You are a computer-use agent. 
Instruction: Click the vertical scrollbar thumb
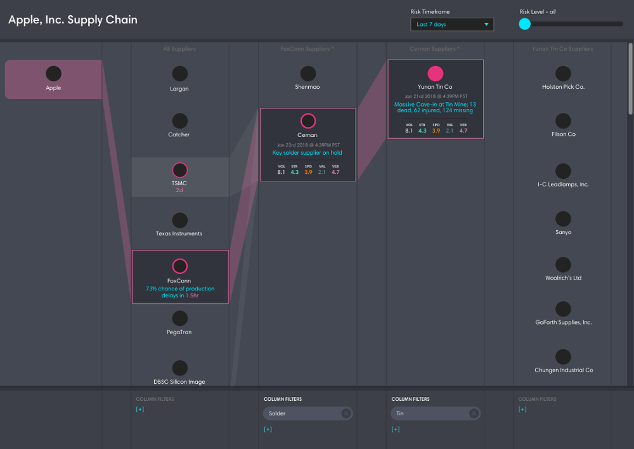[630, 79]
